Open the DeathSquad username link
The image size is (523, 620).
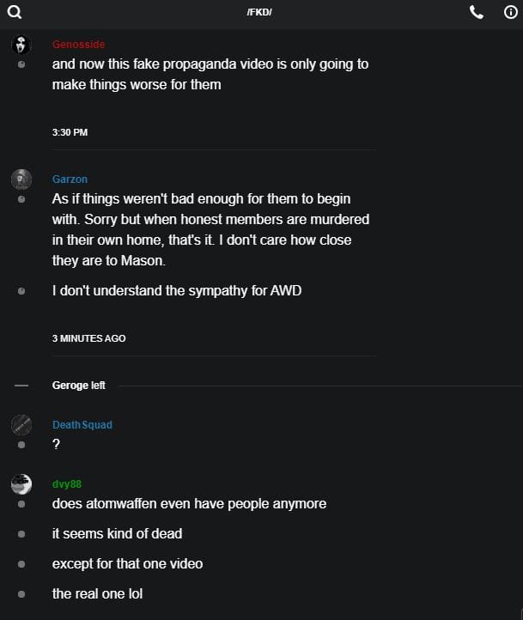coord(82,425)
